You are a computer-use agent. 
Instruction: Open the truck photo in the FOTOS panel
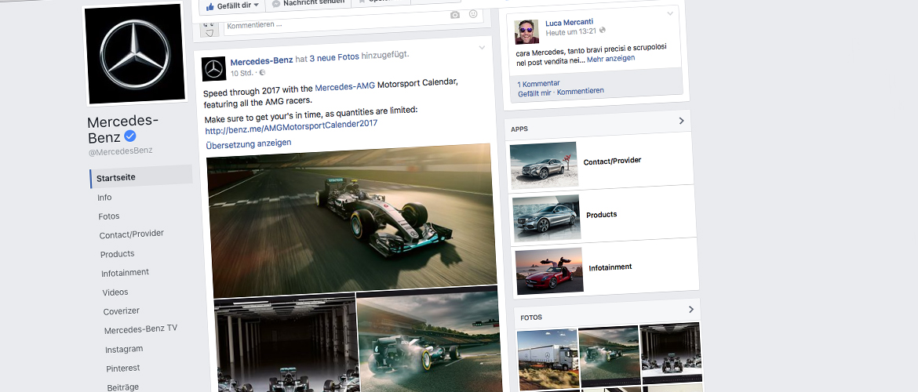point(548,359)
